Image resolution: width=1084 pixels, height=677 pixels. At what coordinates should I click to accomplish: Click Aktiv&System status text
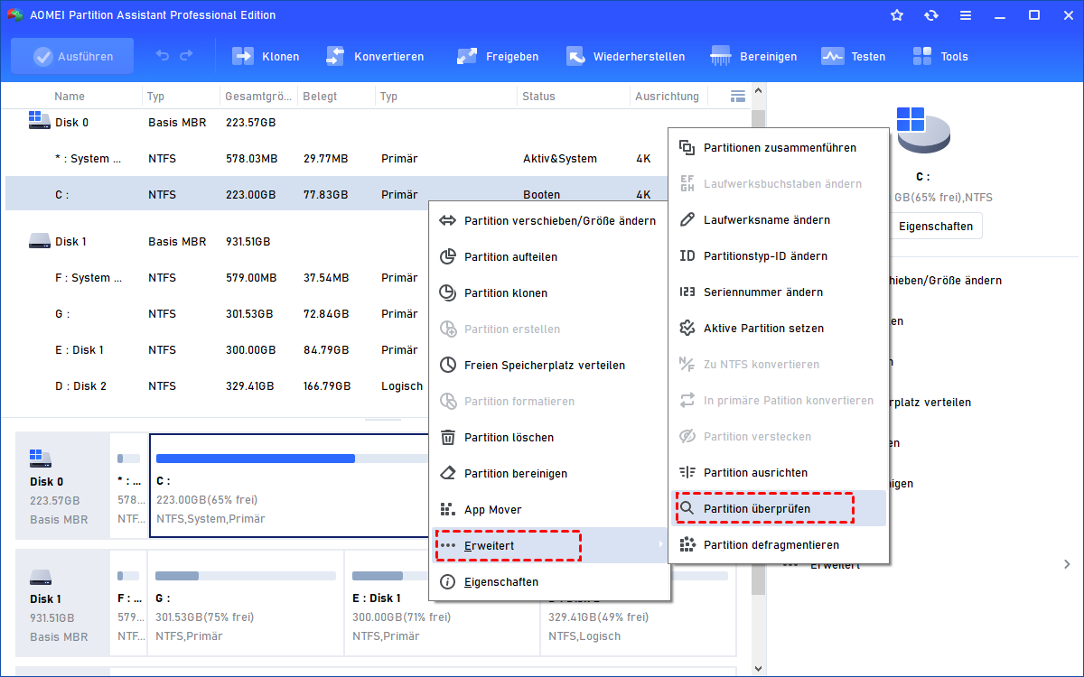559,158
